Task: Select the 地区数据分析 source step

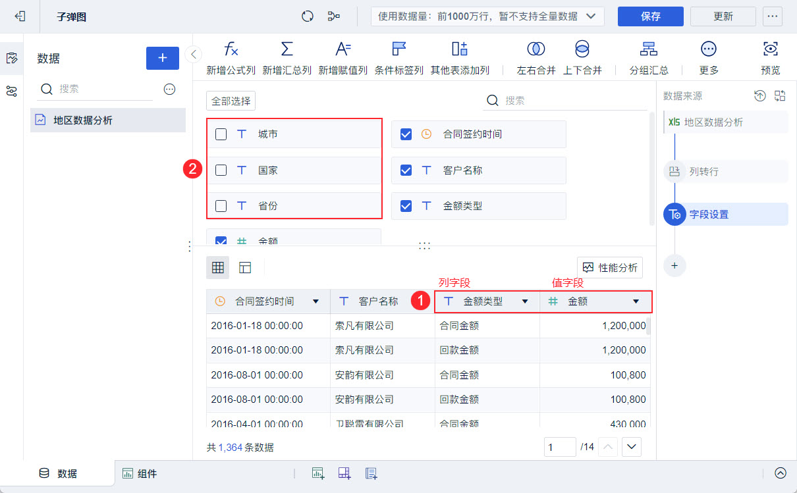Action: [726, 122]
